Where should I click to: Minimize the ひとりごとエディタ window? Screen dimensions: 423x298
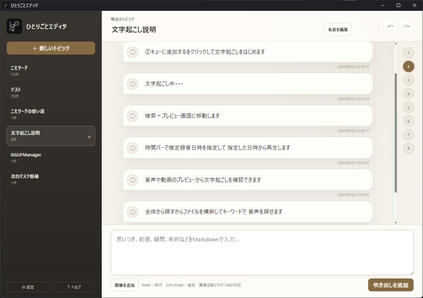383,5
